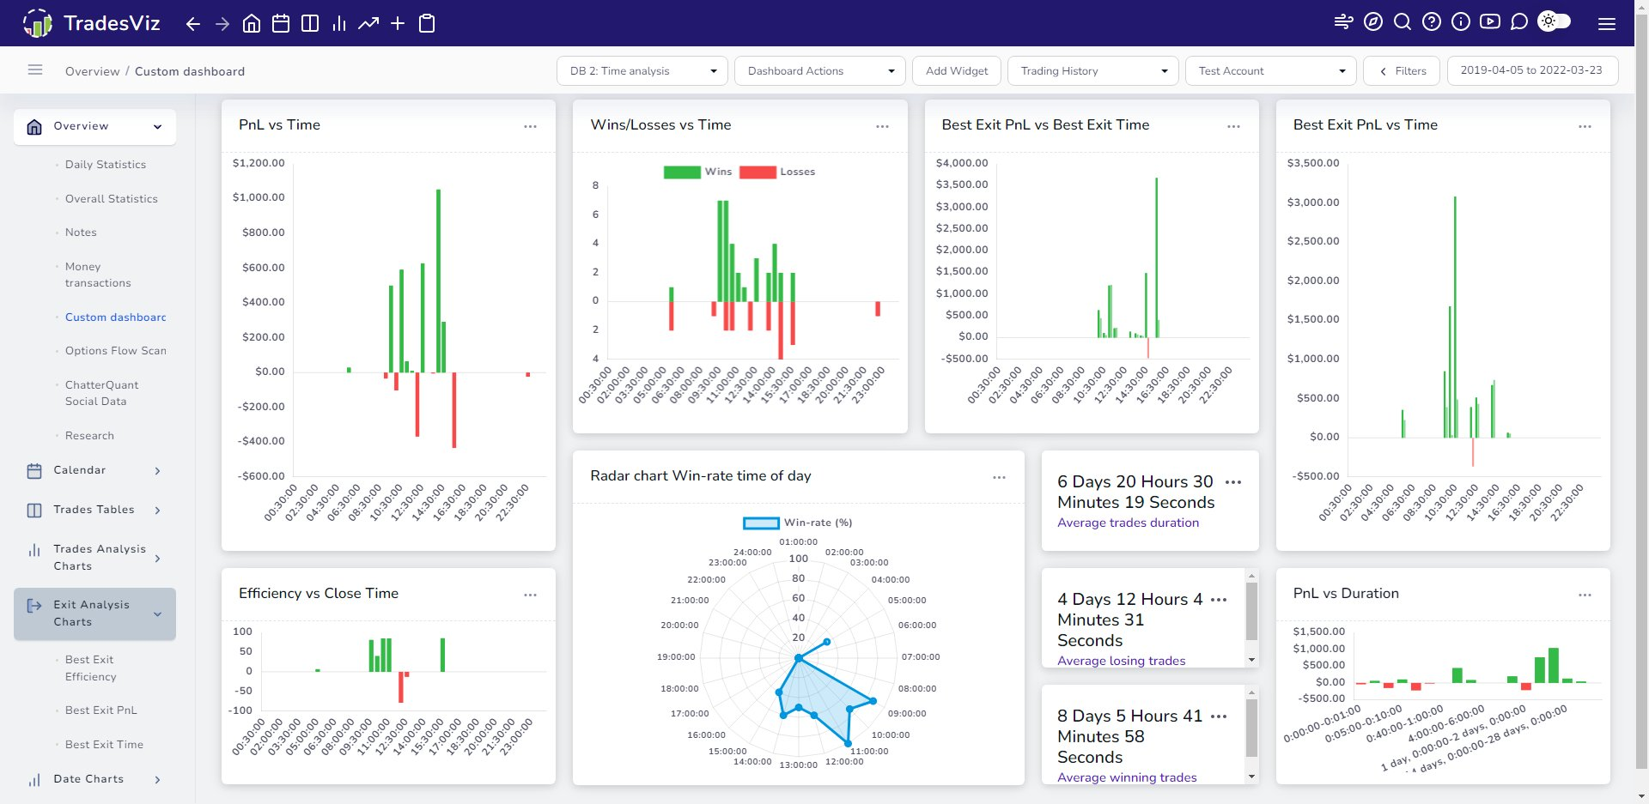1649x804 pixels.
Task: Click the Overview breadcrumb link
Action: coord(93,71)
